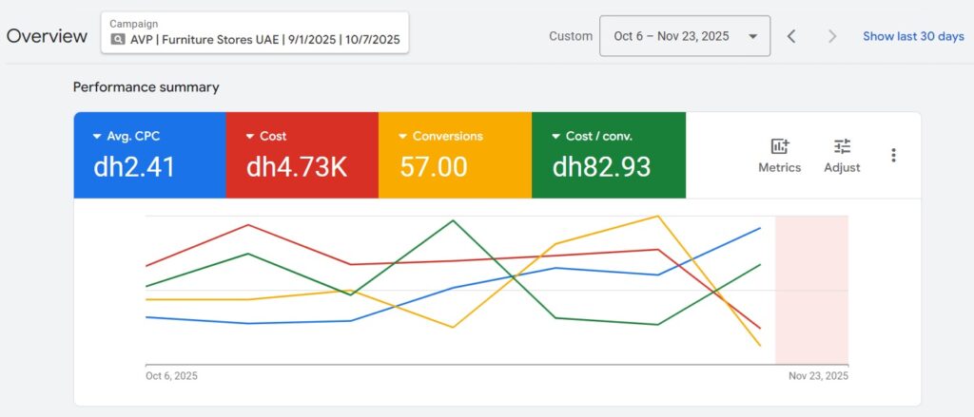Click the caret arrow in the date picker

[x=753, y=36]
